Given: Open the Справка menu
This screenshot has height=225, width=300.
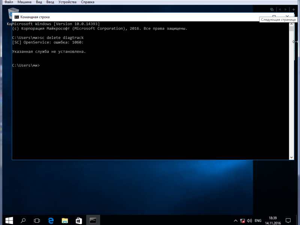Looking at the screenshot, I should tap(88, 2).
